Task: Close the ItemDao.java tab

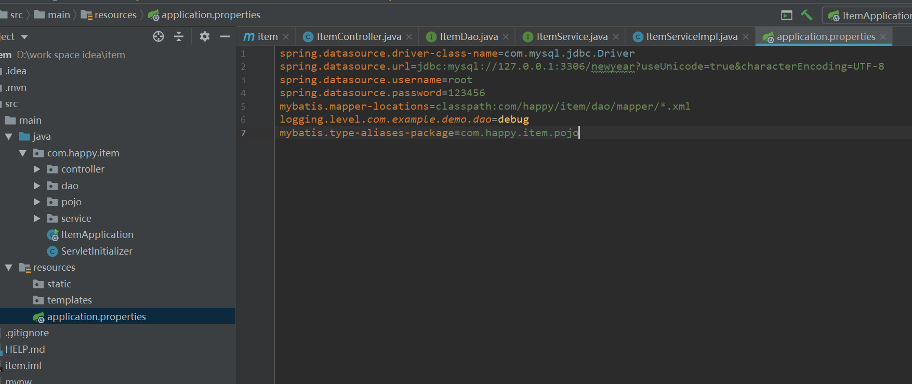Action: 506,37
